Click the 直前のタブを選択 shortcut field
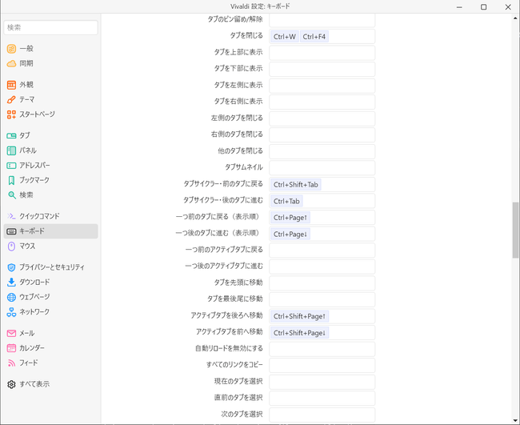 point(322,398)
